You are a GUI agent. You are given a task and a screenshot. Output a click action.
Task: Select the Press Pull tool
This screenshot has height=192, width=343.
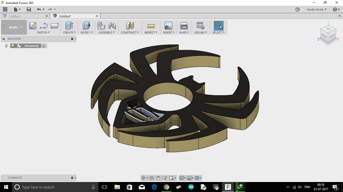click(x=87, y=26)
